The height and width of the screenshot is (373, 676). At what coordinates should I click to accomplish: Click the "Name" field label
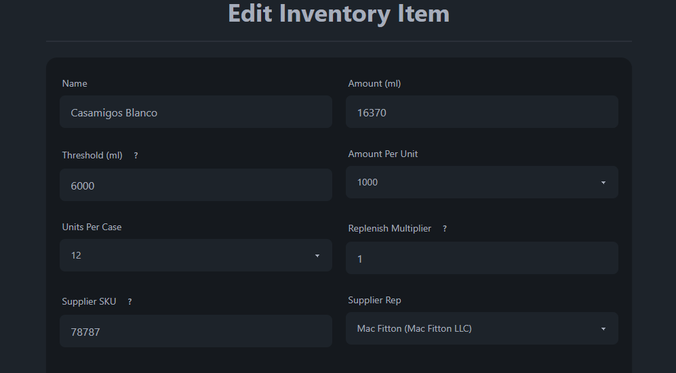(x=75, y=84)
